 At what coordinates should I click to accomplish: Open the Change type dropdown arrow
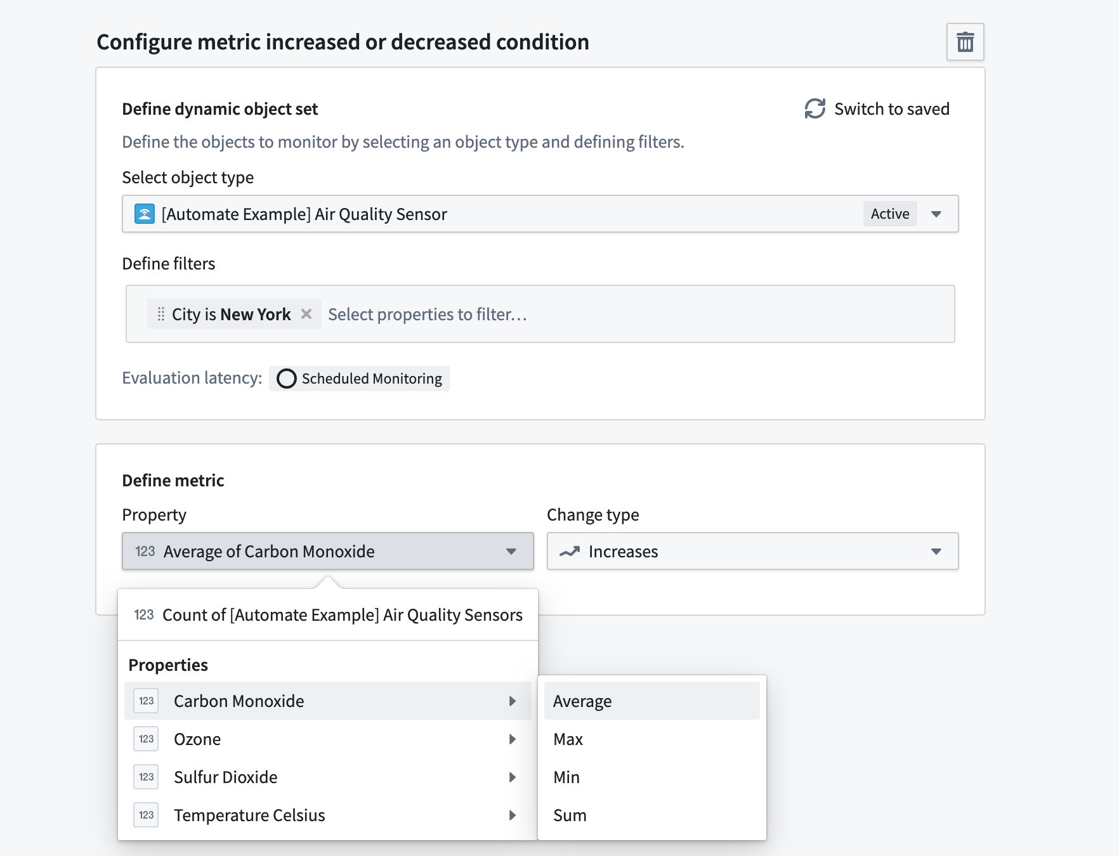[936, 552]
